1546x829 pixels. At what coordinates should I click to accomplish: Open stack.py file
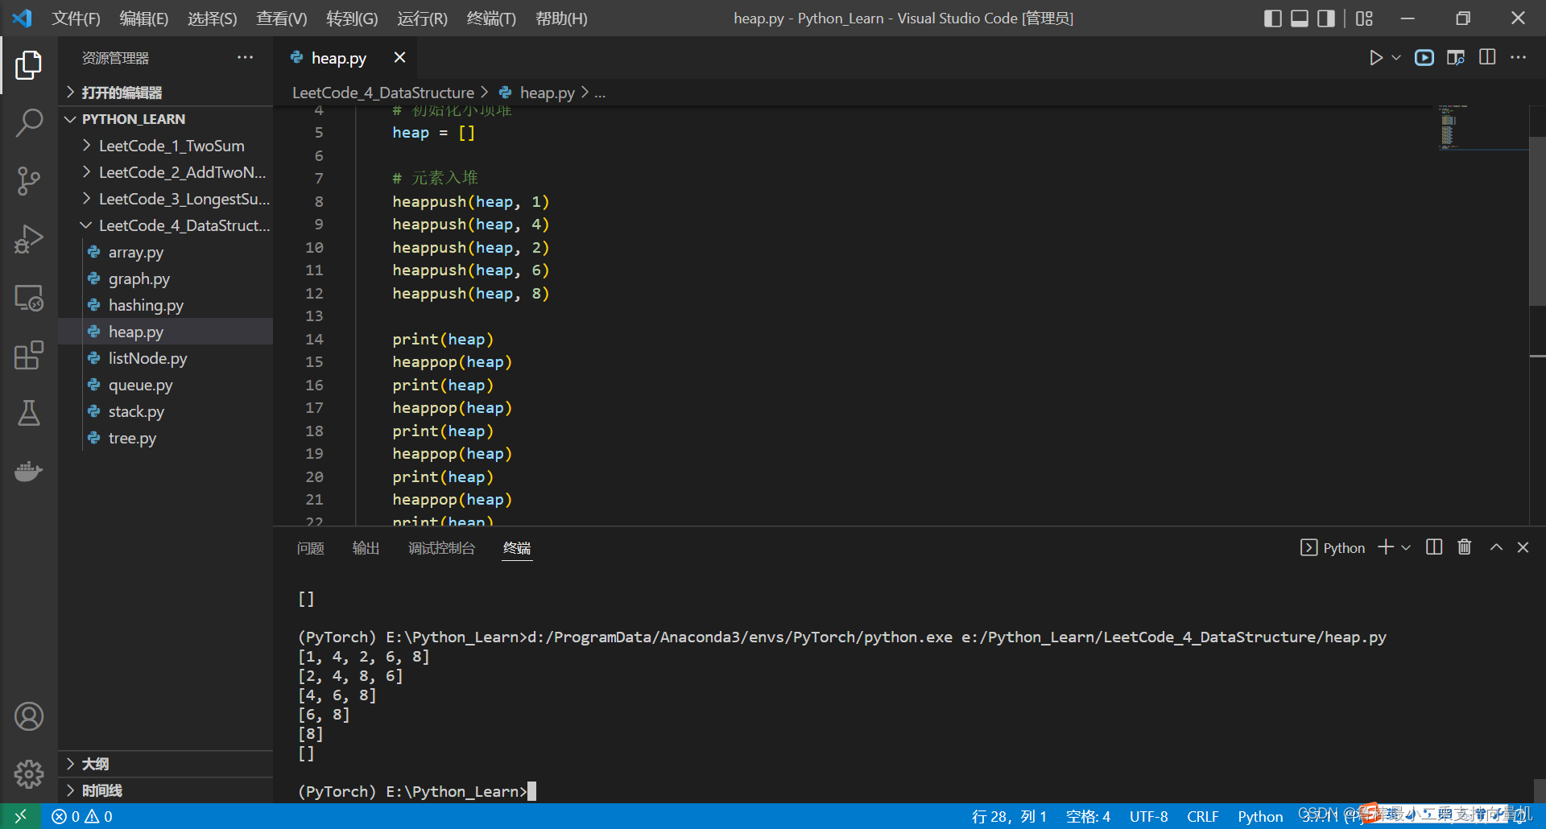point(166,411)
